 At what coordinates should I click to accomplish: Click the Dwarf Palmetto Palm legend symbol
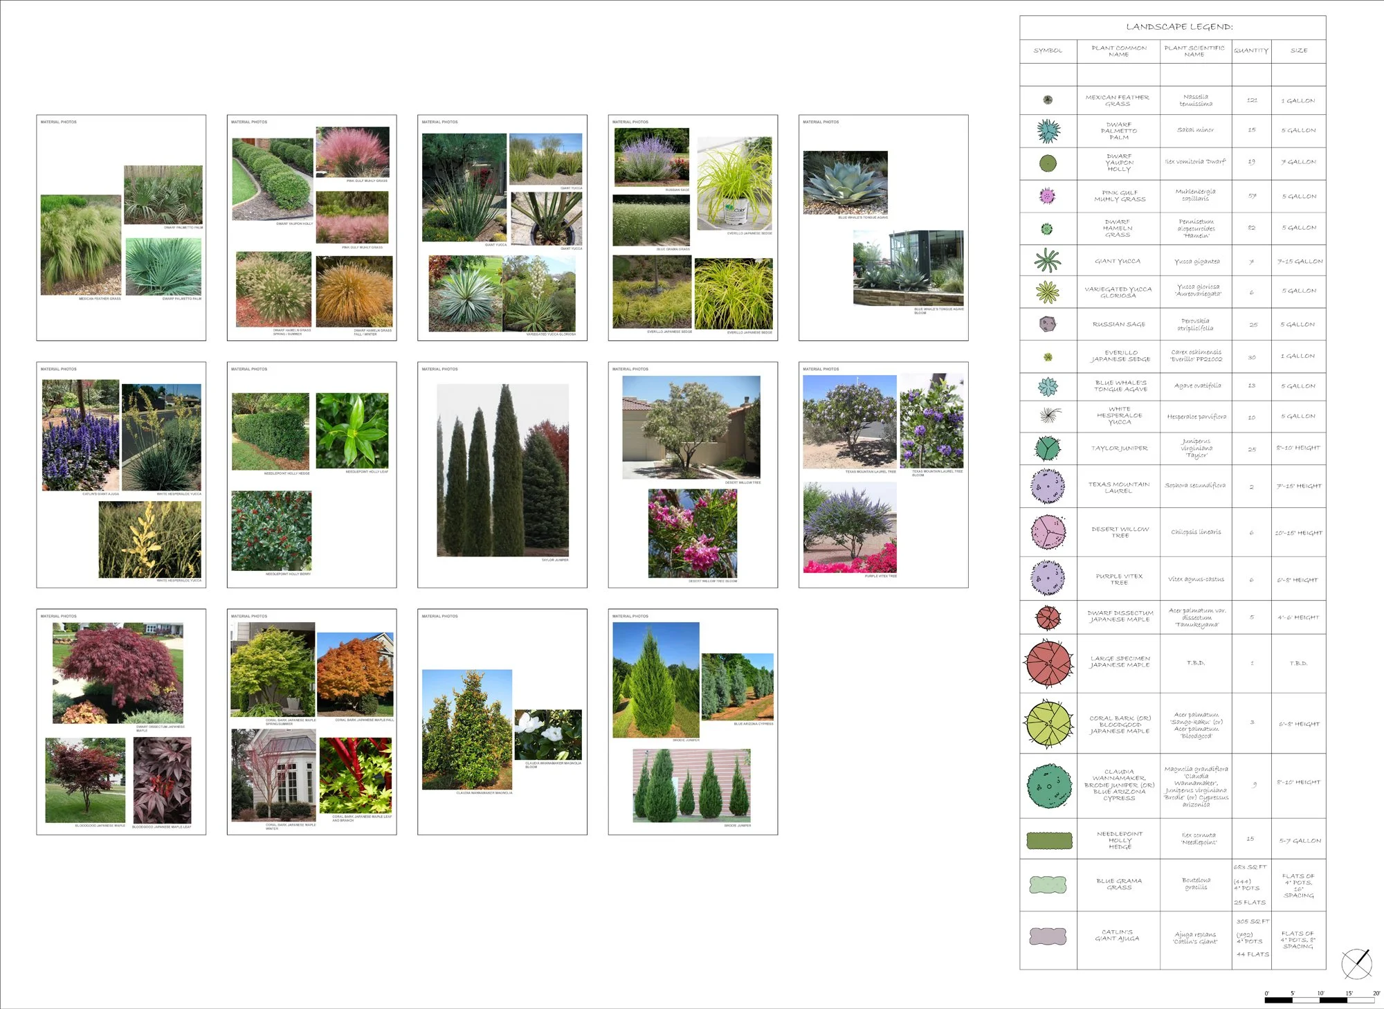click(1048, 130)
